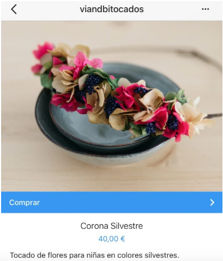
Task: Go back using the left arrow
Action: click(14, 9)
